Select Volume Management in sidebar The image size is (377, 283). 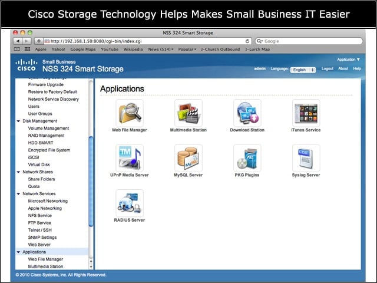click(48, 129)
